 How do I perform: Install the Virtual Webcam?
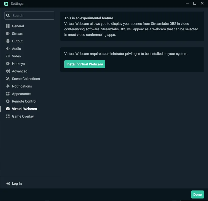point(85,64)
